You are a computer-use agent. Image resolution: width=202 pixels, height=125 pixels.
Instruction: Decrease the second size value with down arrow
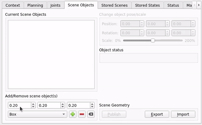coord(63,107)
